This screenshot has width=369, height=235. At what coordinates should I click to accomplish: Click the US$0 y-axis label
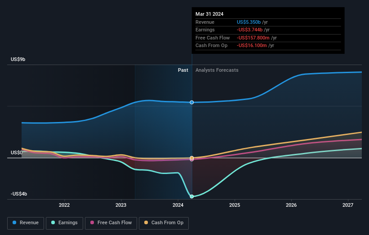[17, 152]
